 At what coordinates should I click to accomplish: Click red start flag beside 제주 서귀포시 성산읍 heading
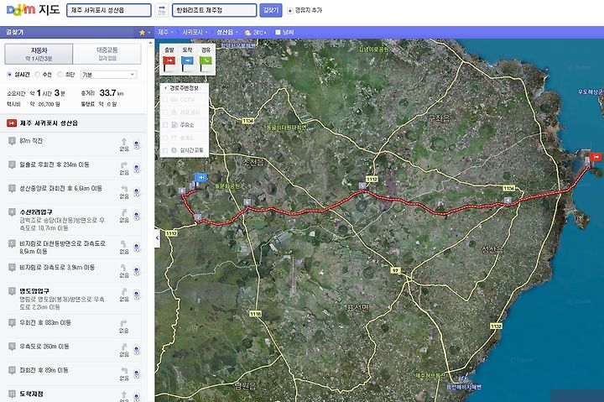click(x=12, y=123)
